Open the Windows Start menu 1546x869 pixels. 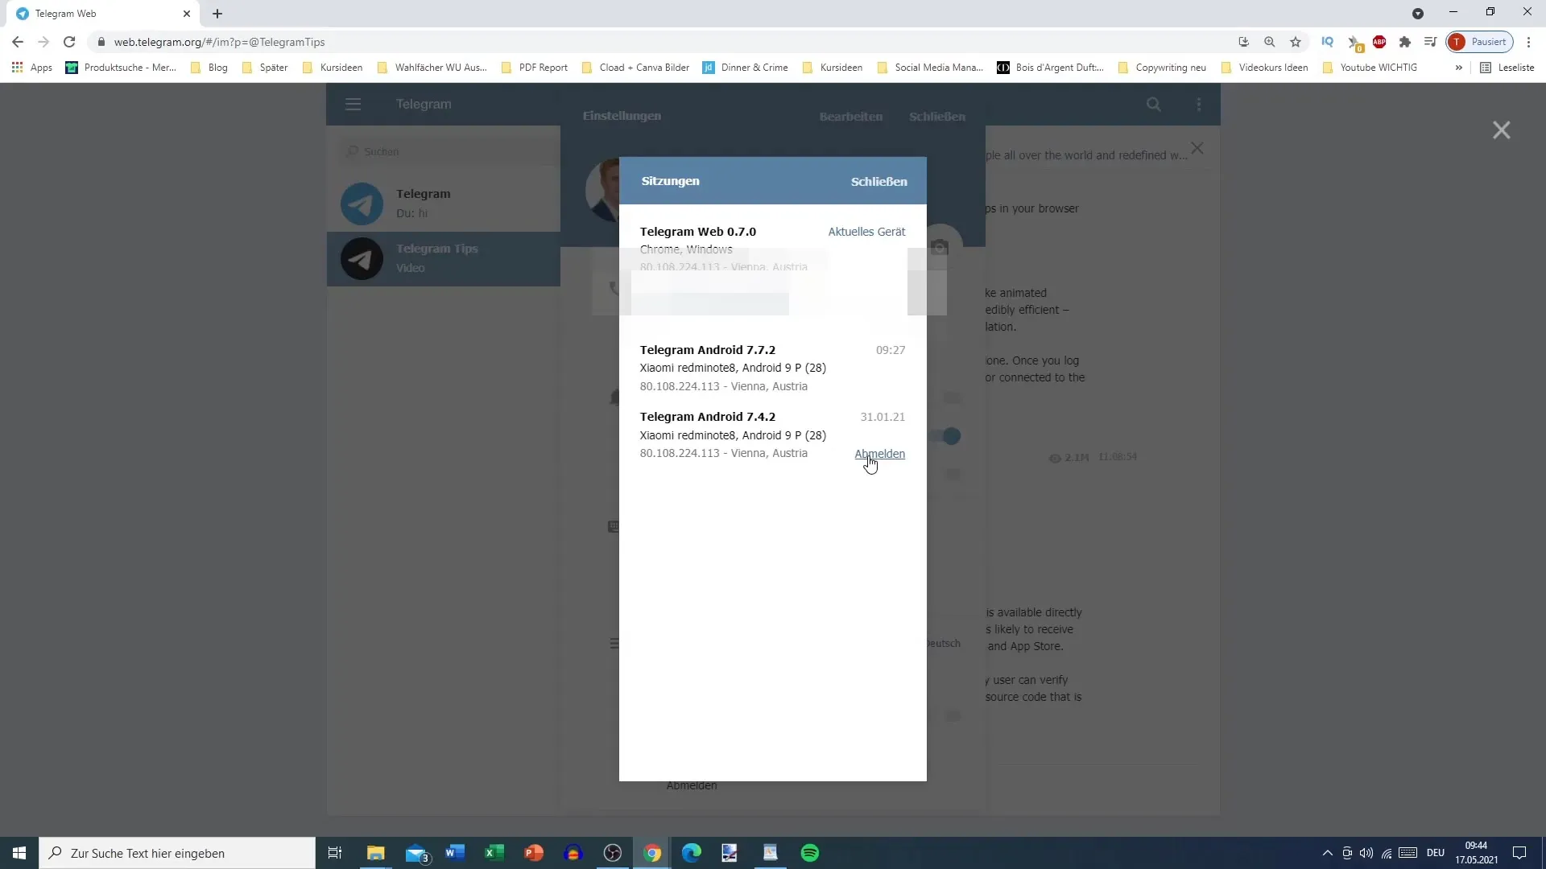click(x=19, y=853)
